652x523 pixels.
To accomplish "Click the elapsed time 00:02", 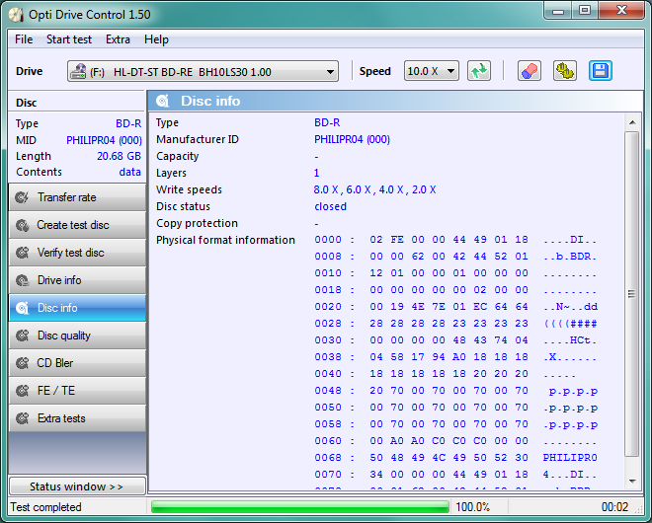I will point(615,507).
